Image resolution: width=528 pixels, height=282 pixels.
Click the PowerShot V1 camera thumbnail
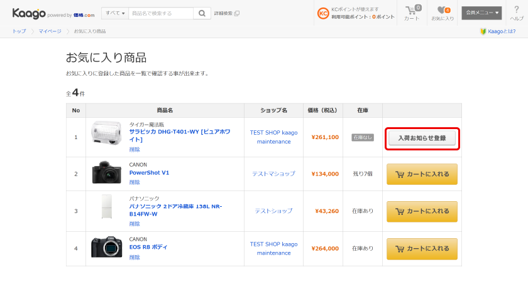(107, 172)
